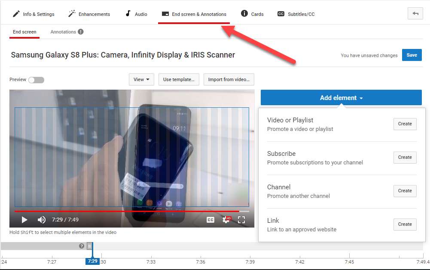Select End screen & Annotations tab
This screenshot has height=270, width=430.
pos(194,14)
